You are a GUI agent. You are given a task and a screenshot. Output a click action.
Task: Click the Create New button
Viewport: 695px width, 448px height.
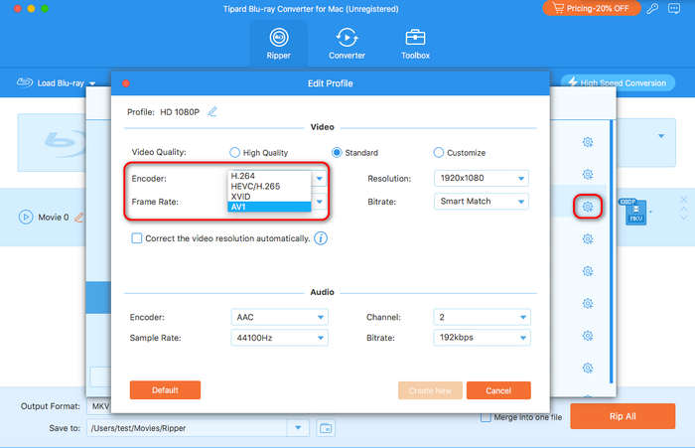pyautogui.click(x=430, y=390)
